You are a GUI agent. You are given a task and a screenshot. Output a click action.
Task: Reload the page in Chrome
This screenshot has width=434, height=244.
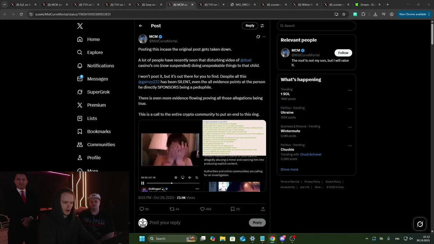(x=21, y=14)
